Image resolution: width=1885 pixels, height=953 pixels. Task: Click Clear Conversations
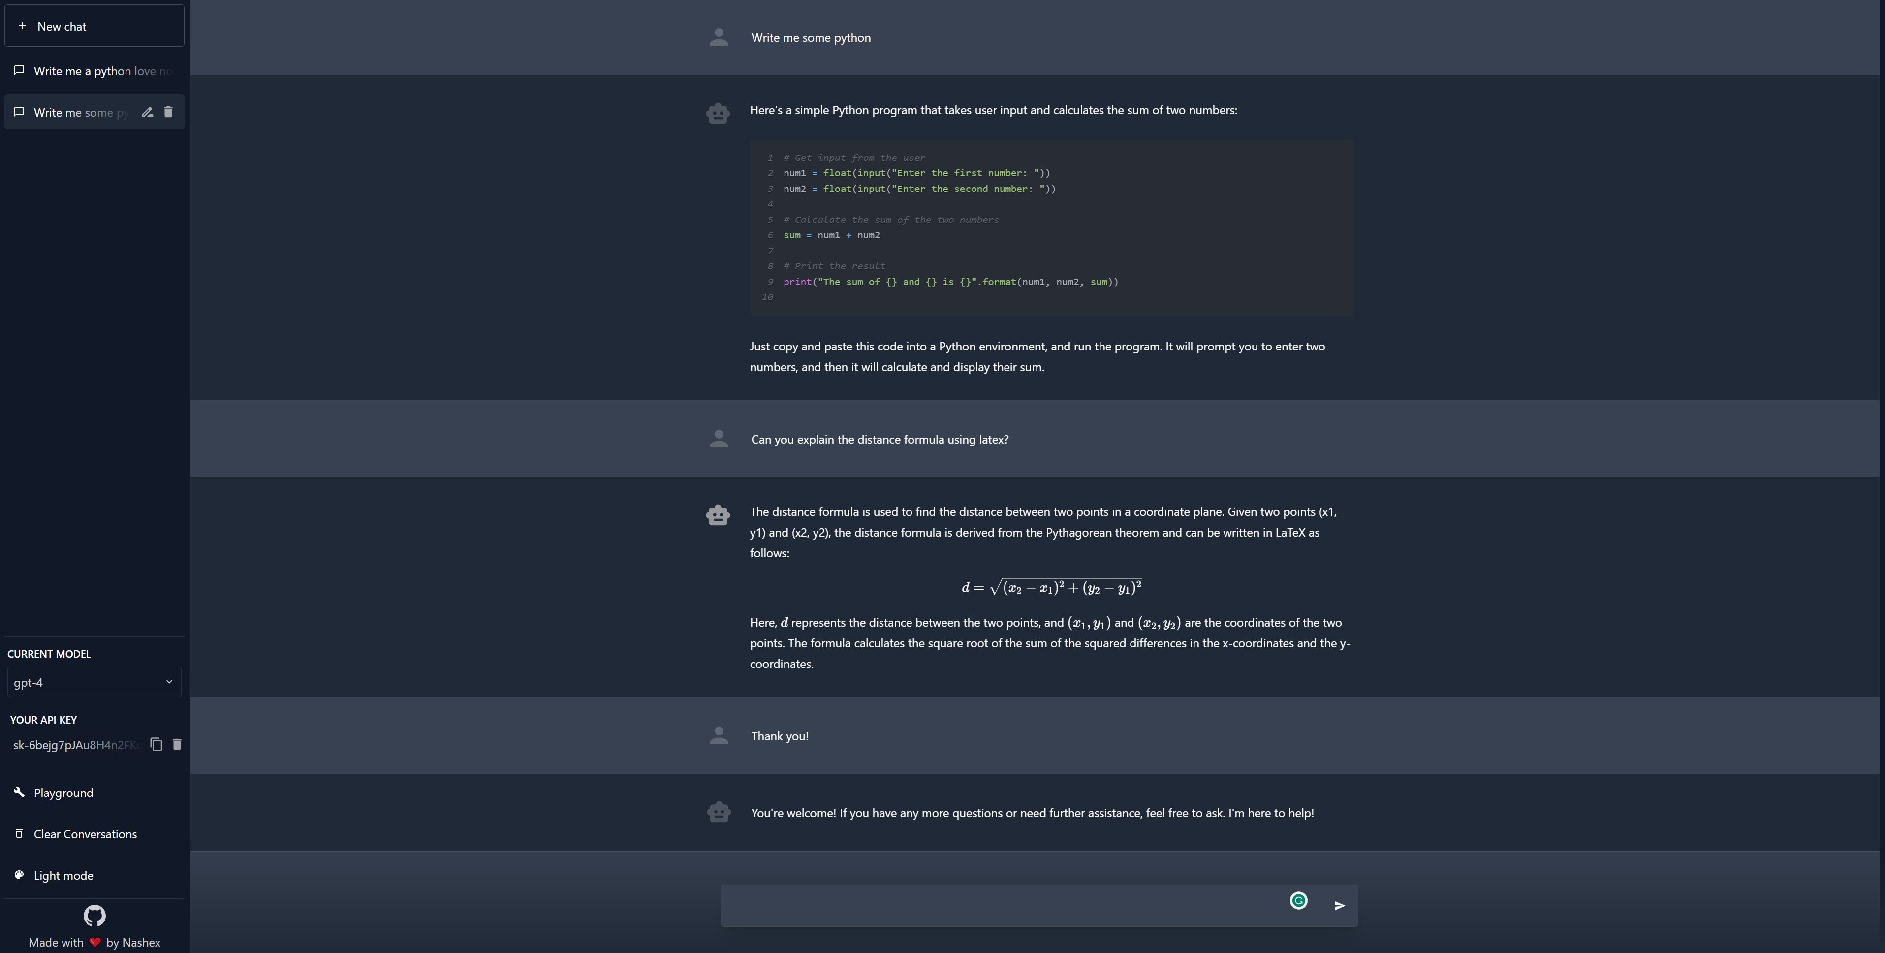[x=84, y=834]
